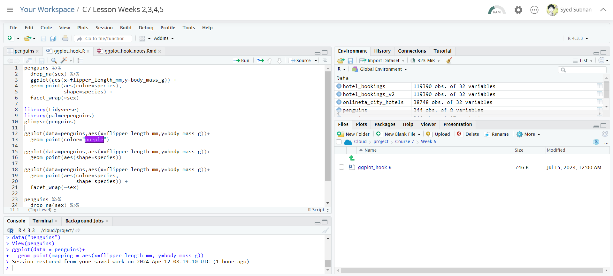The height and width of the screenshot is (276, 613).
Task: Open find and replace magnifier in editor
Action: (x=54, y=61)
